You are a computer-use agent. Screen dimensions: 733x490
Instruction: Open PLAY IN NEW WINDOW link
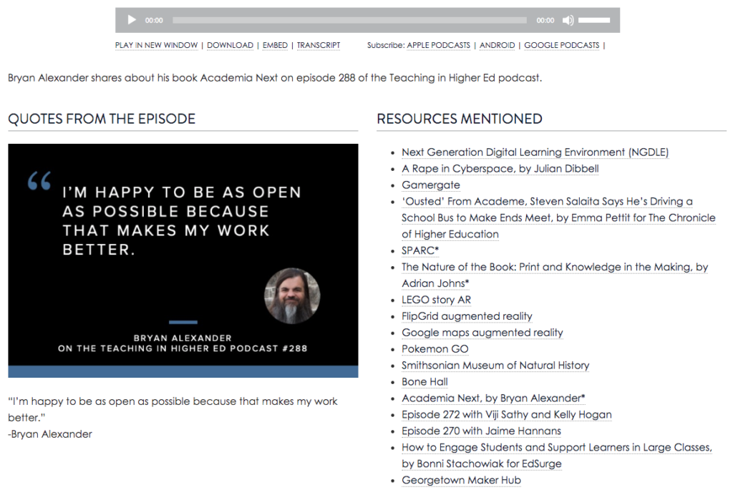[156, 45]
